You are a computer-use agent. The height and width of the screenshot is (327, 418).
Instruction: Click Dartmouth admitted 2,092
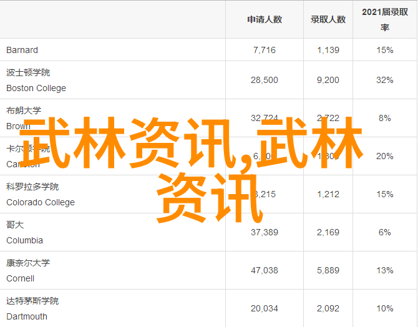[328, 309]
